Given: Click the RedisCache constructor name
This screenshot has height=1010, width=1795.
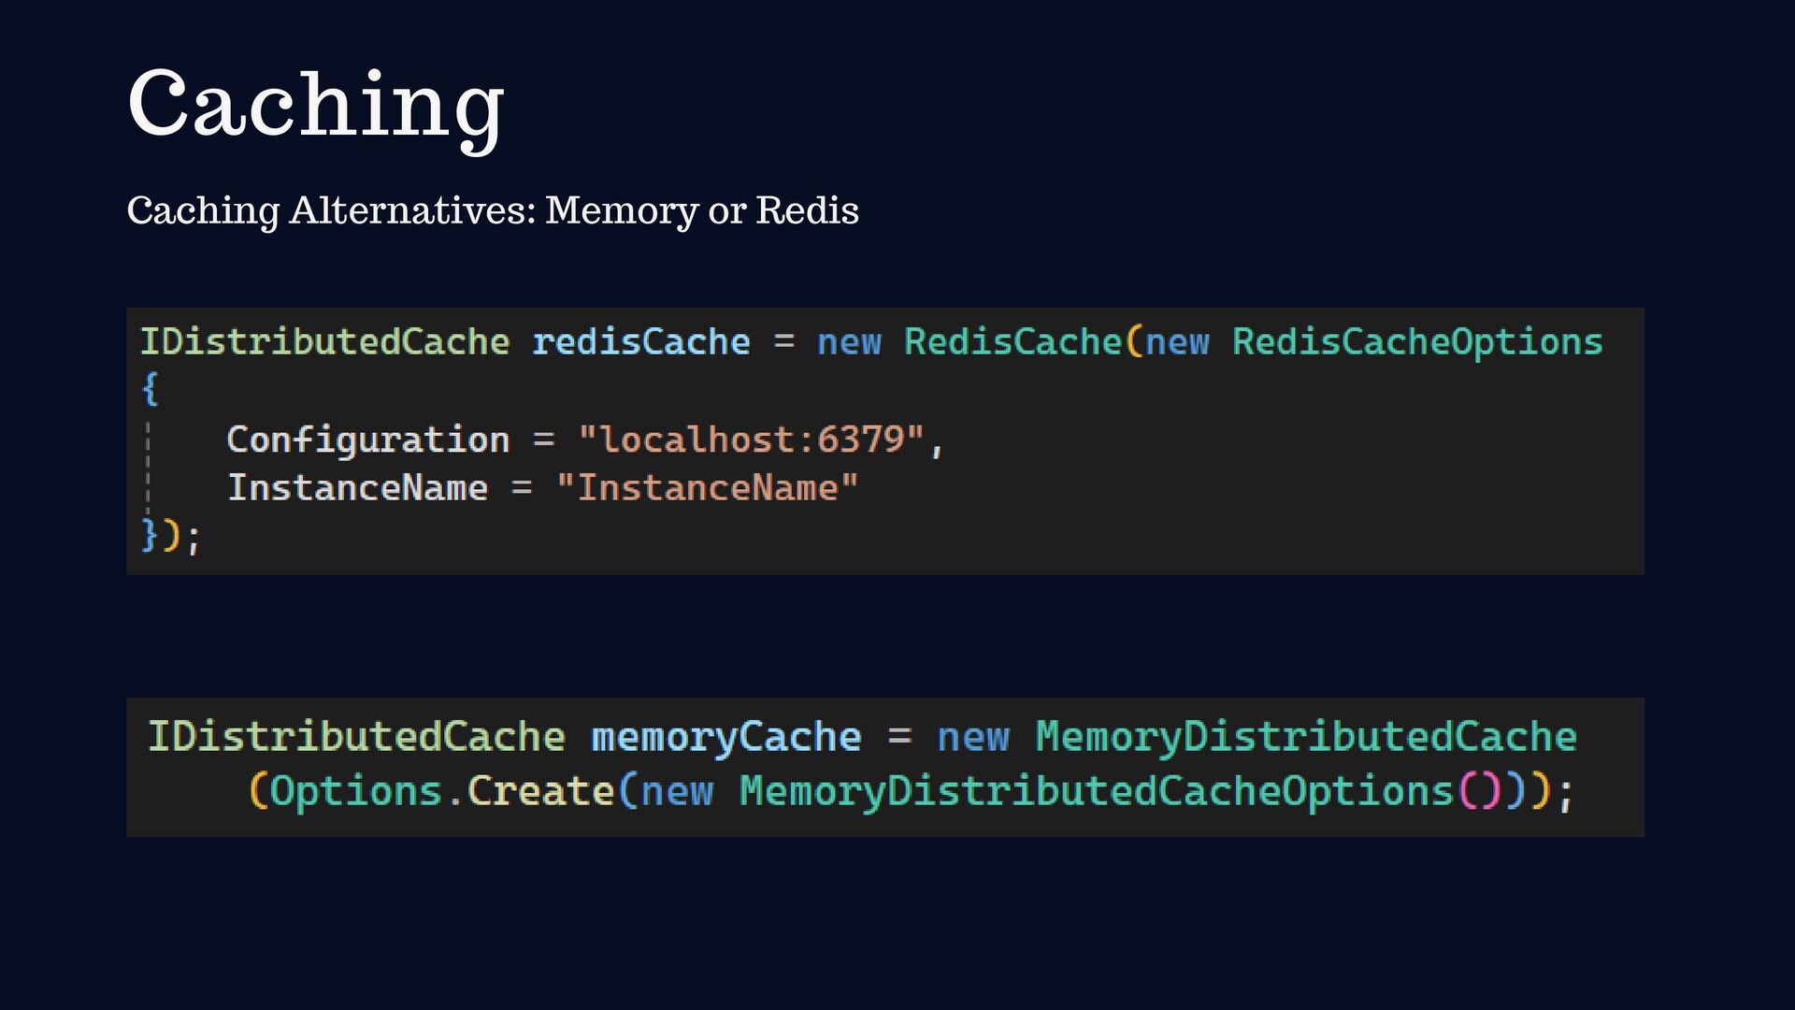Looking at the screenshot, I should coord(1012,342).
